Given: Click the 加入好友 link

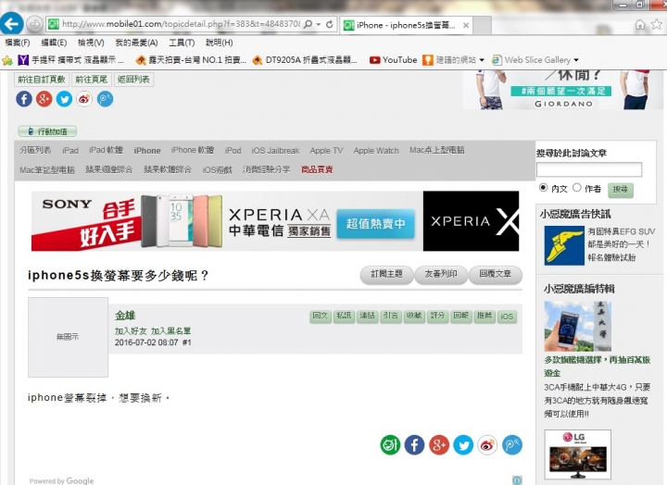Looking at the screenshot, I should tap(131, 330).
